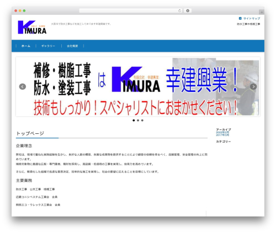
Task: Open the ホーム menu item
Action: coord(26,46)
